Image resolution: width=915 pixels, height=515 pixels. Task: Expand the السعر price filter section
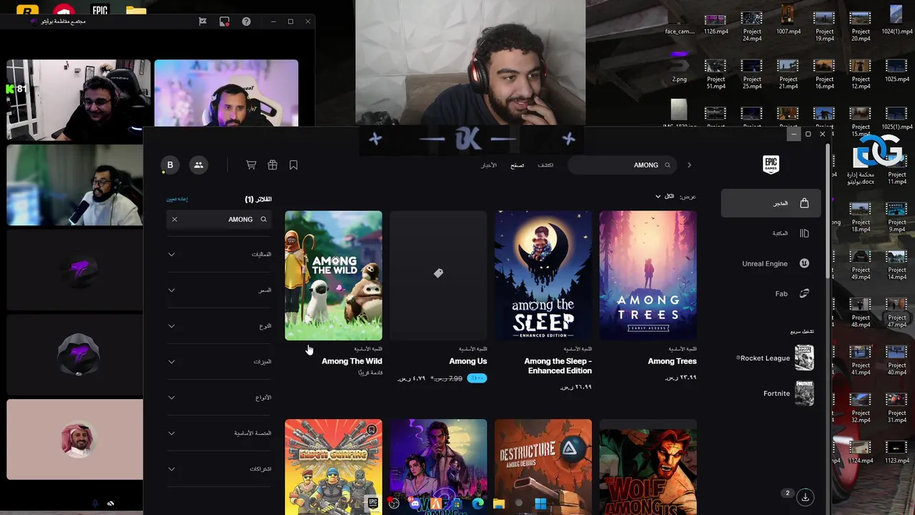219,290
